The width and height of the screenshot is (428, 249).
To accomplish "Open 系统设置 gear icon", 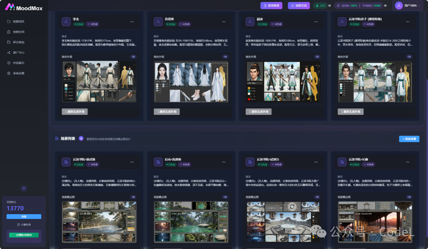I will [9, 73].
